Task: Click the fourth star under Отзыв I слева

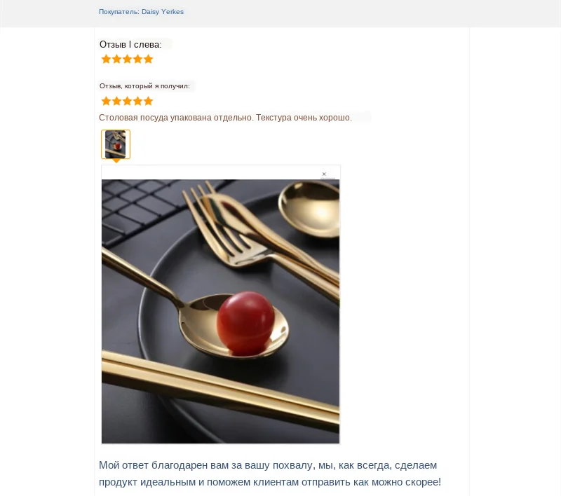Action: coord(137,59)
